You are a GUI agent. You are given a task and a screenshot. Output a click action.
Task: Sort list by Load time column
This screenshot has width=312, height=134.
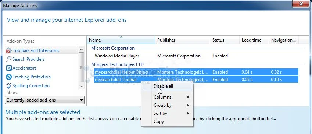[254, 40]
